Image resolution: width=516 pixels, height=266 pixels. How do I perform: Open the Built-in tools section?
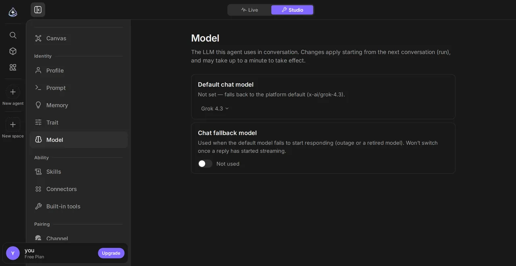point(79,206)
